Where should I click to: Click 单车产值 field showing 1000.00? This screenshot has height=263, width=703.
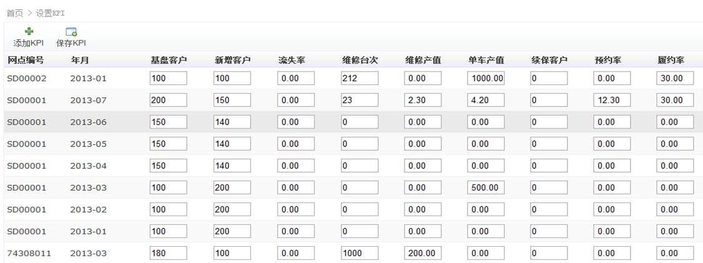[486, 79]
